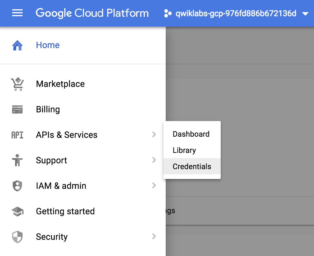Expand the IAM & admin submenu chevron
The width and height of the screenshot is (314, 256).
[x=154, y=186]
